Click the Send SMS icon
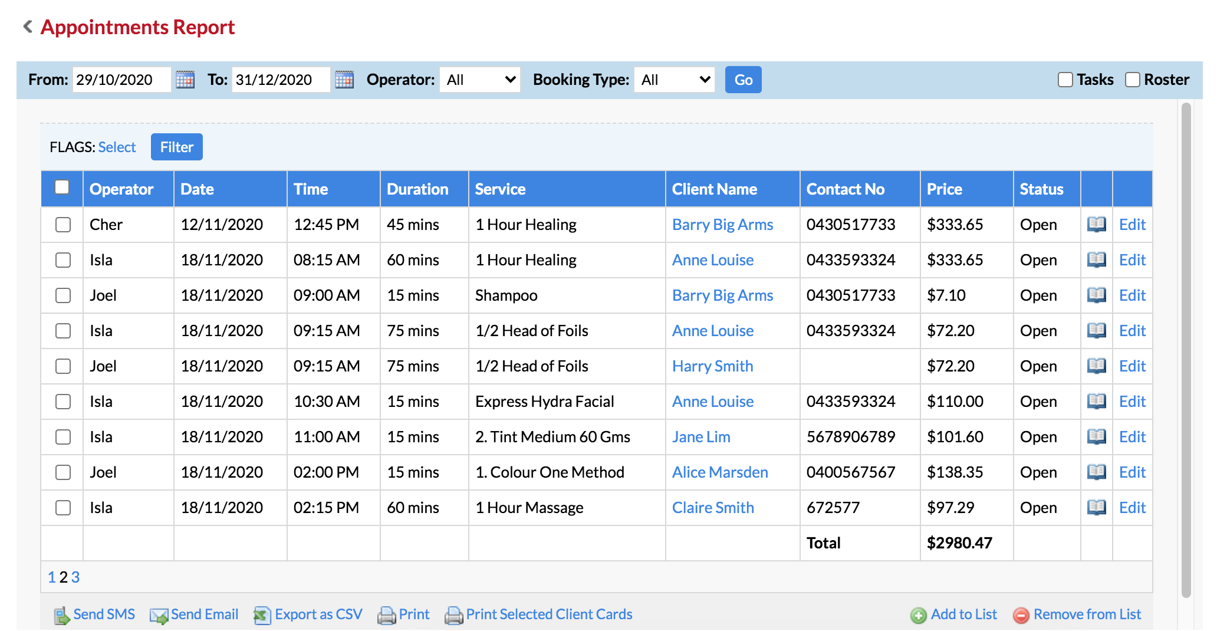 pyautogui.click(x=62, y=616)
